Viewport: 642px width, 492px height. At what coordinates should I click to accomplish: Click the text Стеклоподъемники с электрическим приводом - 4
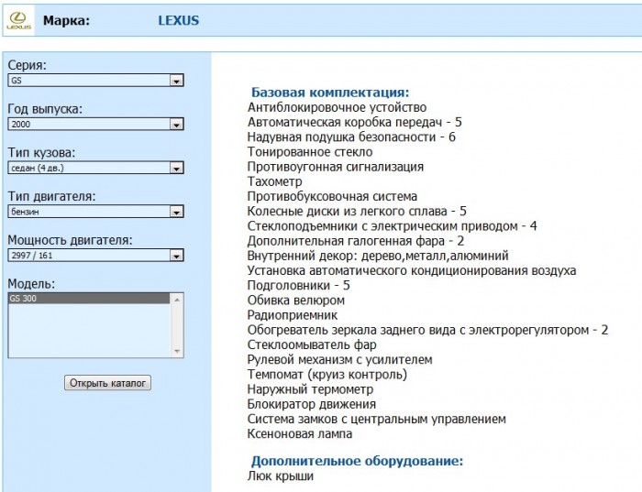pos(392,225)
